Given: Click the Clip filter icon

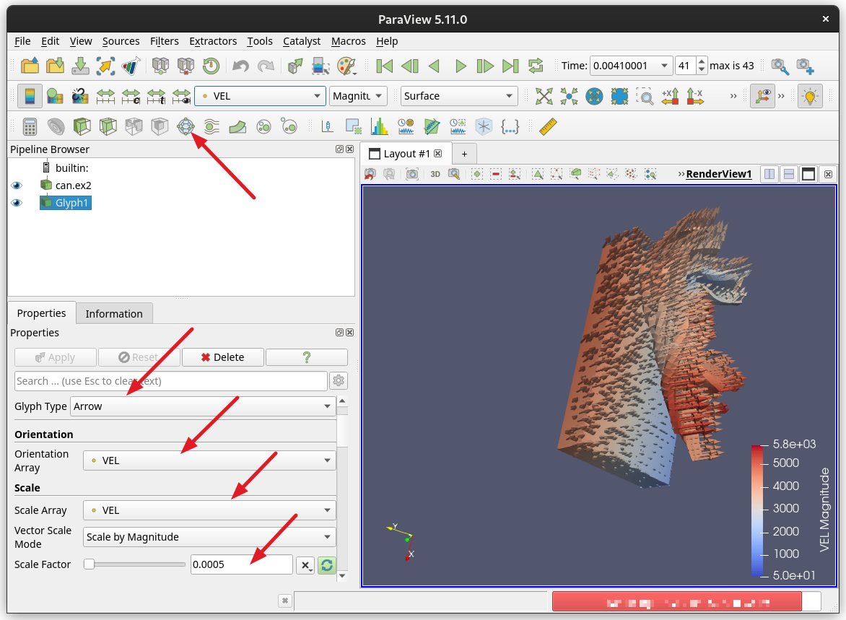Looking at the screenshot, I should coord(82,127).
